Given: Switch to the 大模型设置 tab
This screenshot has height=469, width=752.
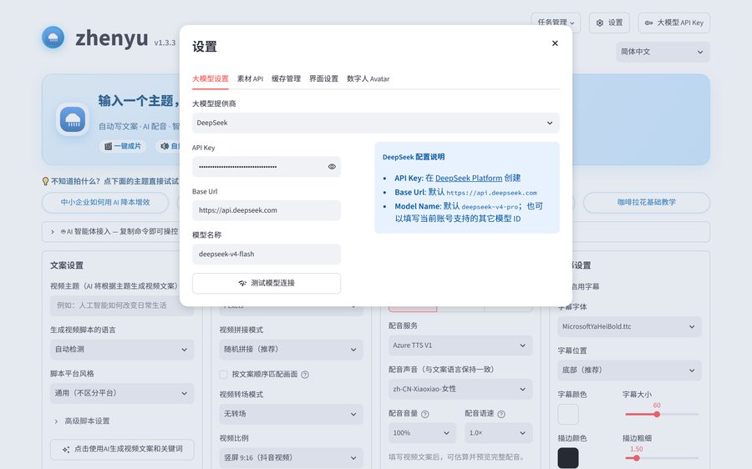Looking at the screenshot, I should click(x=211, y=78).
